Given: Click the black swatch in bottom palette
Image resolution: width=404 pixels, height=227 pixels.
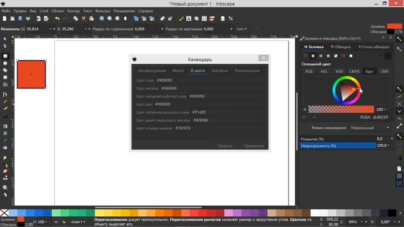Looking at the screenshot, I should [392, 213].
